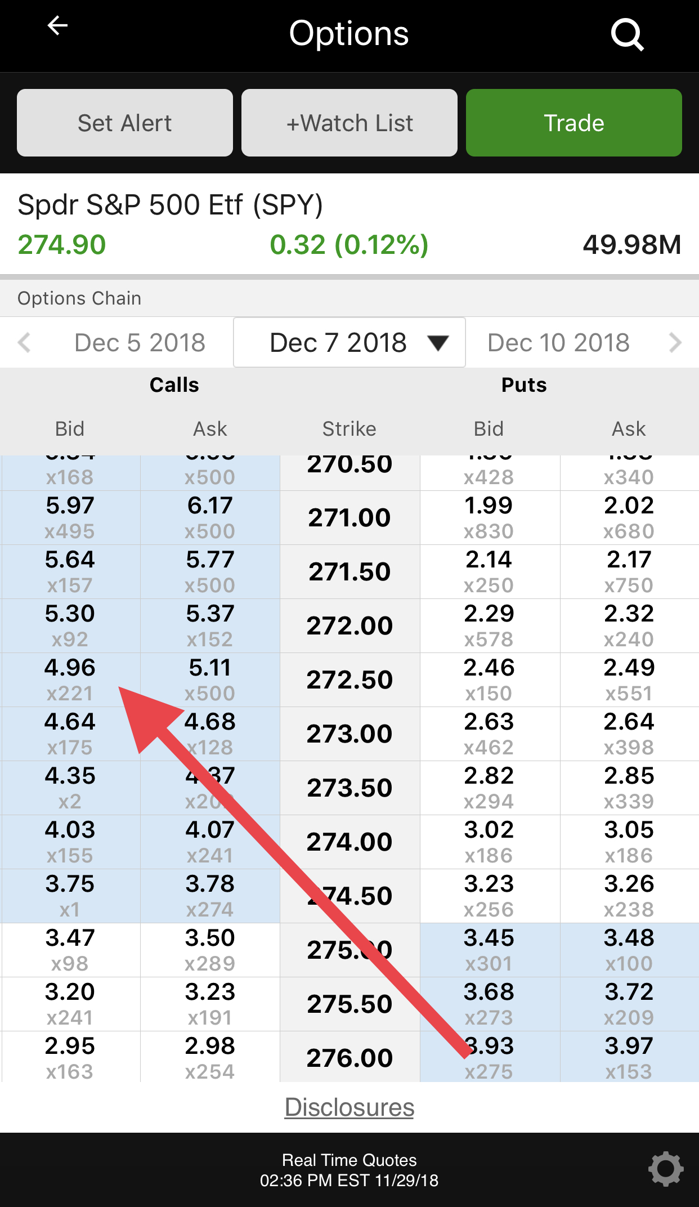
Task: Switch to Dec 10 2018 expiration
Action: click(558, 342)
